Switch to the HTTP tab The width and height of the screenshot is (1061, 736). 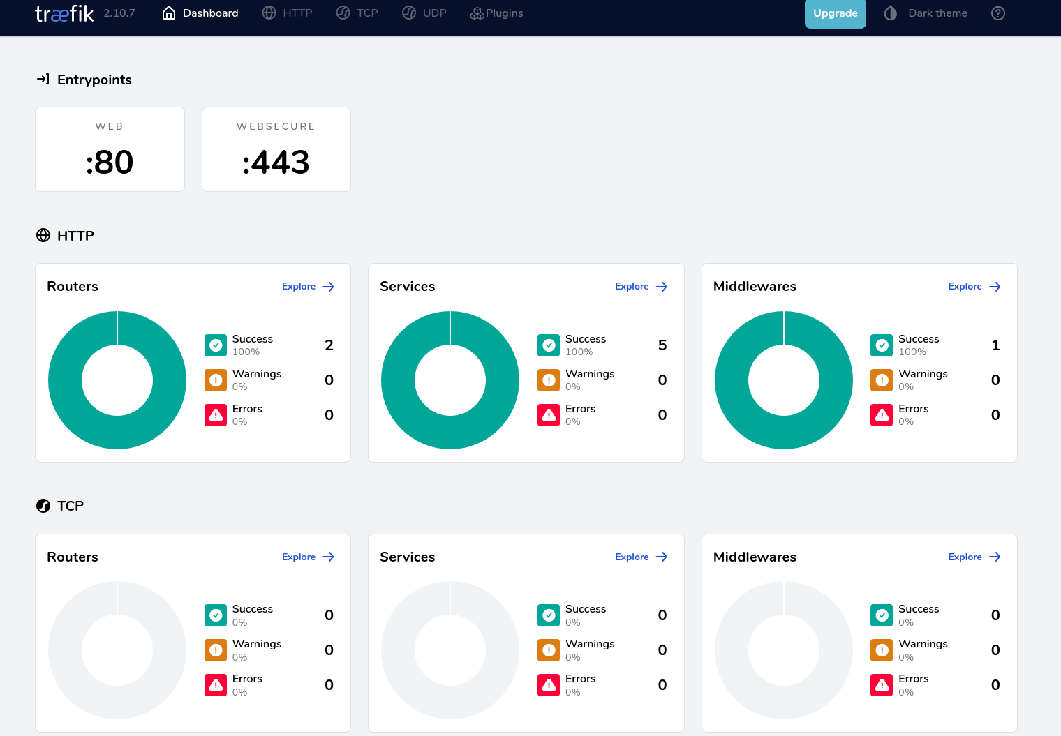(x=287, y=13)
